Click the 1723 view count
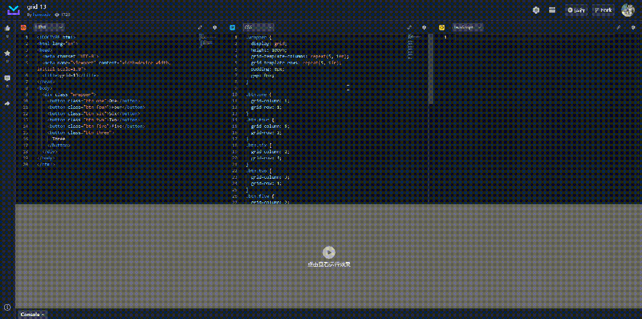642x319 pixels. 66,14
